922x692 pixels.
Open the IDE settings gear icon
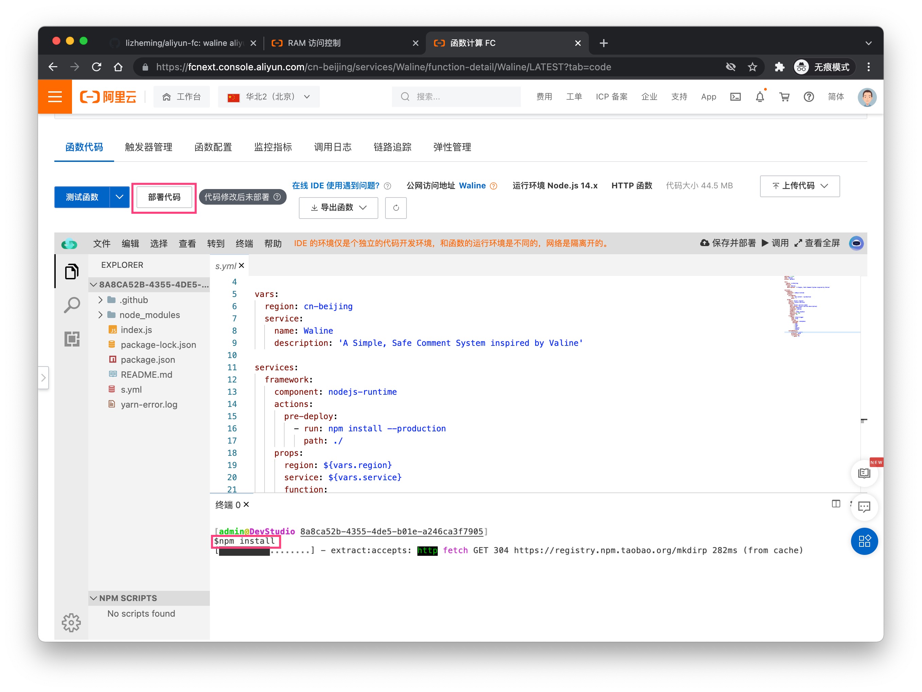(71, 622)
